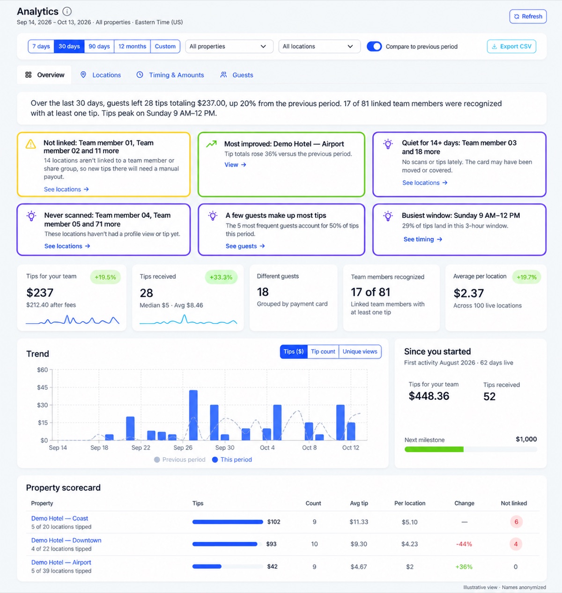The width and height of the screenshot is (562, 593).
Task: Click the 17 of 81 recognized value
Action: coord(370,292)
